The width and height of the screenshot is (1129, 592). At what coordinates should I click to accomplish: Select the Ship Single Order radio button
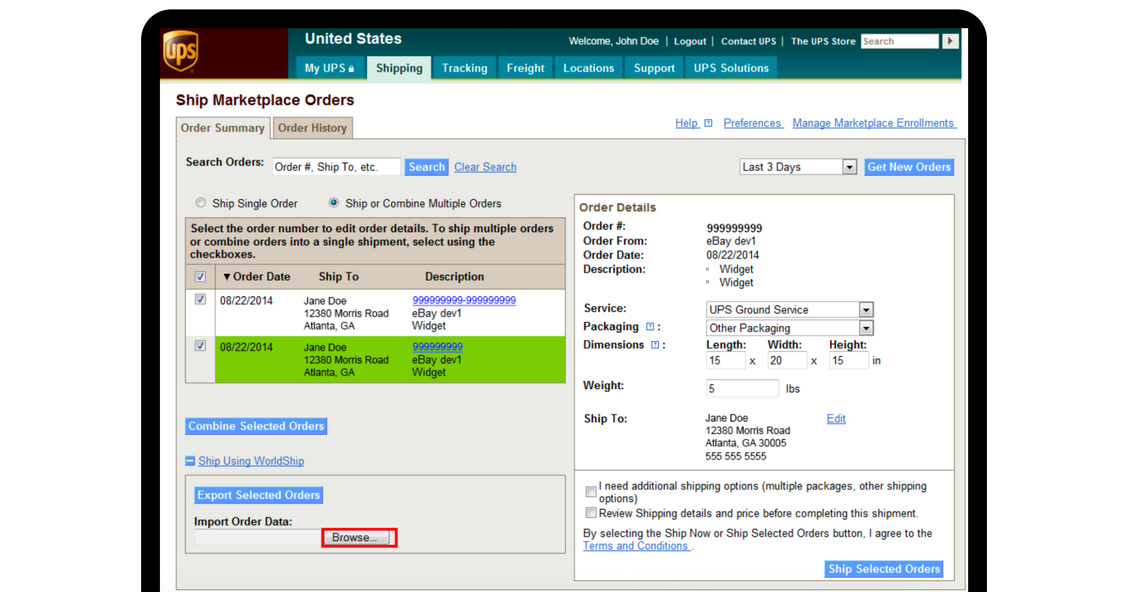tap(201, 203)
